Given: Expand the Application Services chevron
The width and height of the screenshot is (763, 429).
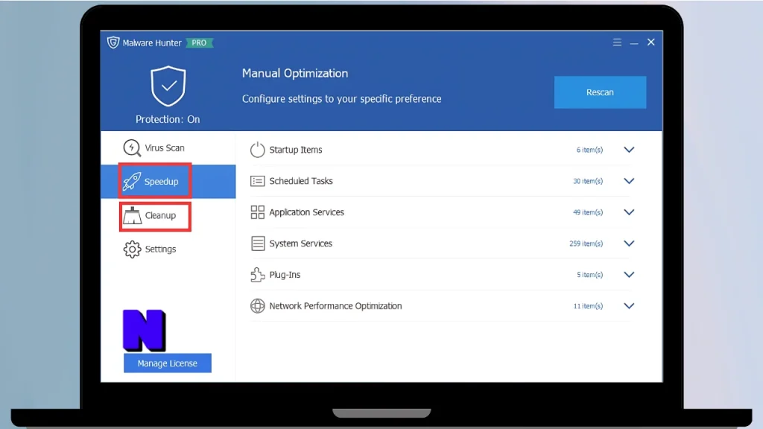Looking at the screenshot, I should 629,212.
